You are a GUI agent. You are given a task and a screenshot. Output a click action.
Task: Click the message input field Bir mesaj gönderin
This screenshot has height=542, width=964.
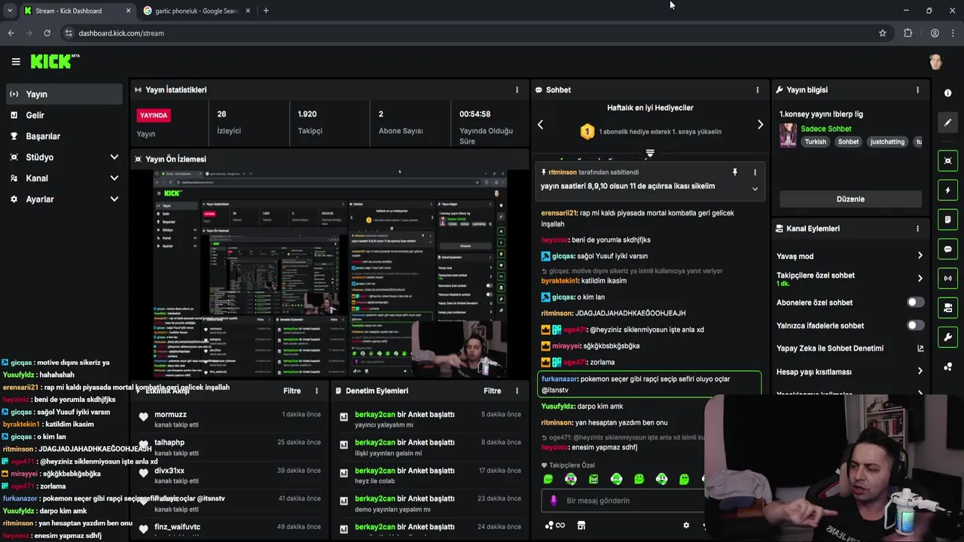point(623,501)
